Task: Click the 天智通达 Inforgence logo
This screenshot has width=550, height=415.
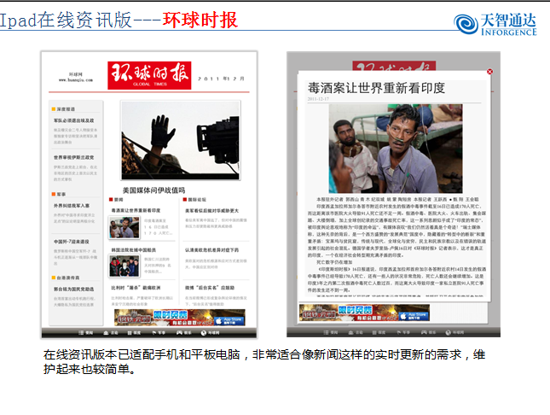Action: (x=495, y=24)
